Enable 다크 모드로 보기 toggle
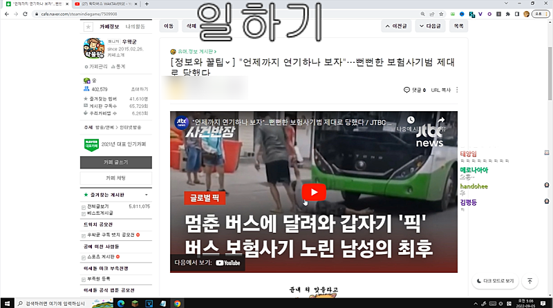The image size is (553, 308). pos(495,281)
